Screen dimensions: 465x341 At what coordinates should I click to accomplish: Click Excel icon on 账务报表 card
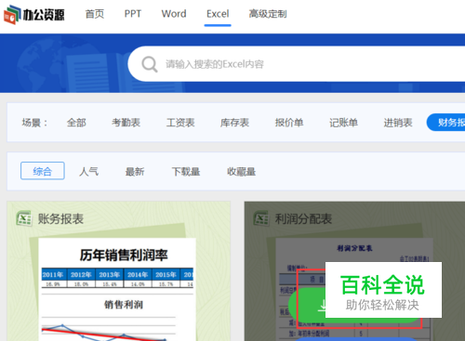[x=24, y=218]
